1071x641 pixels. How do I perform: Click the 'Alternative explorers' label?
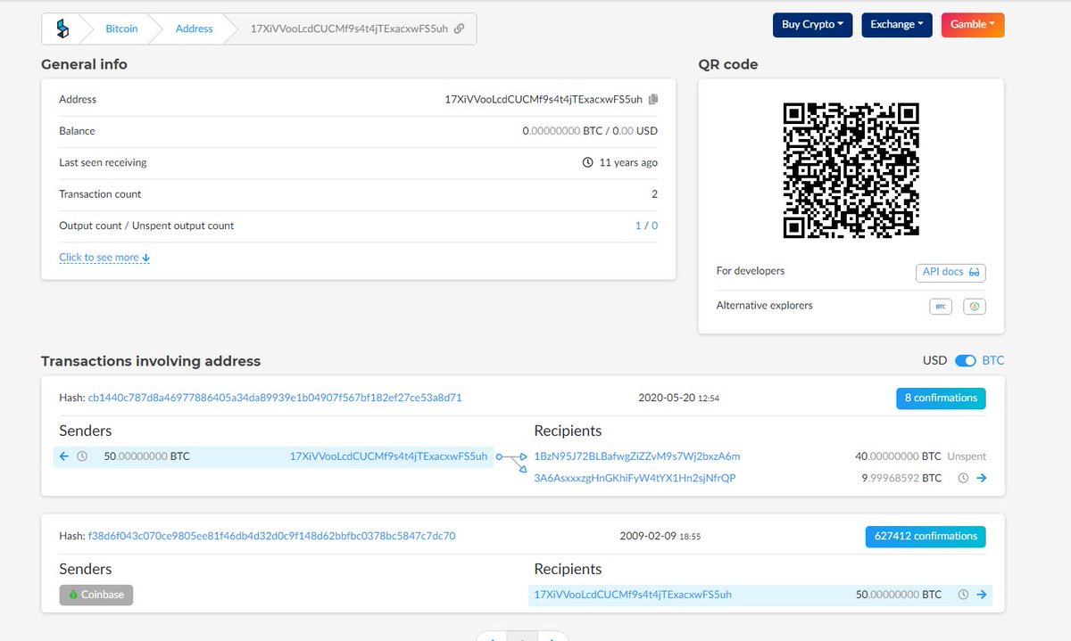[765, 306]
